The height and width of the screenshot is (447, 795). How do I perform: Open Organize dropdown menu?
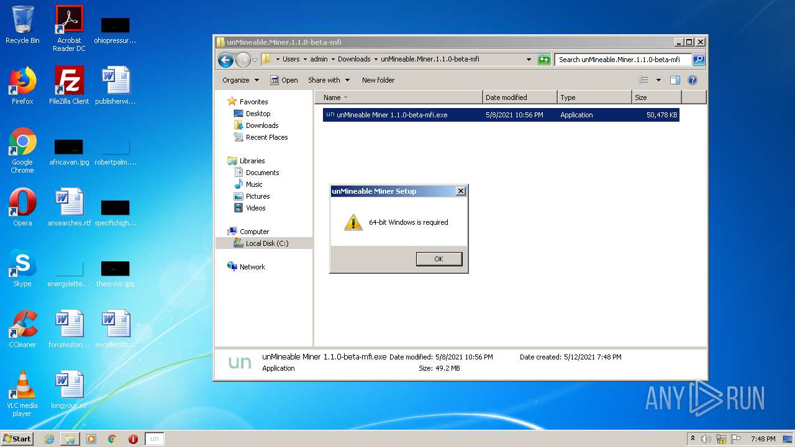point(240,80)
